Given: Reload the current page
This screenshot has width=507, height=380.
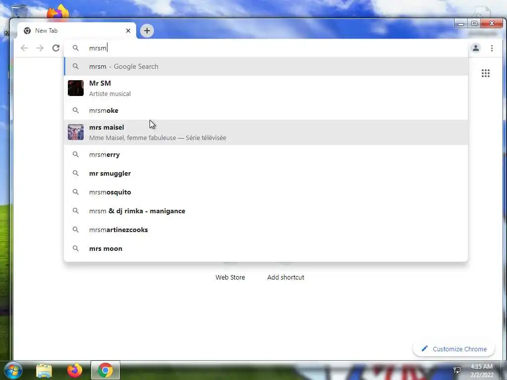Looking at the screenshot, I should click(x=56, y=48).
